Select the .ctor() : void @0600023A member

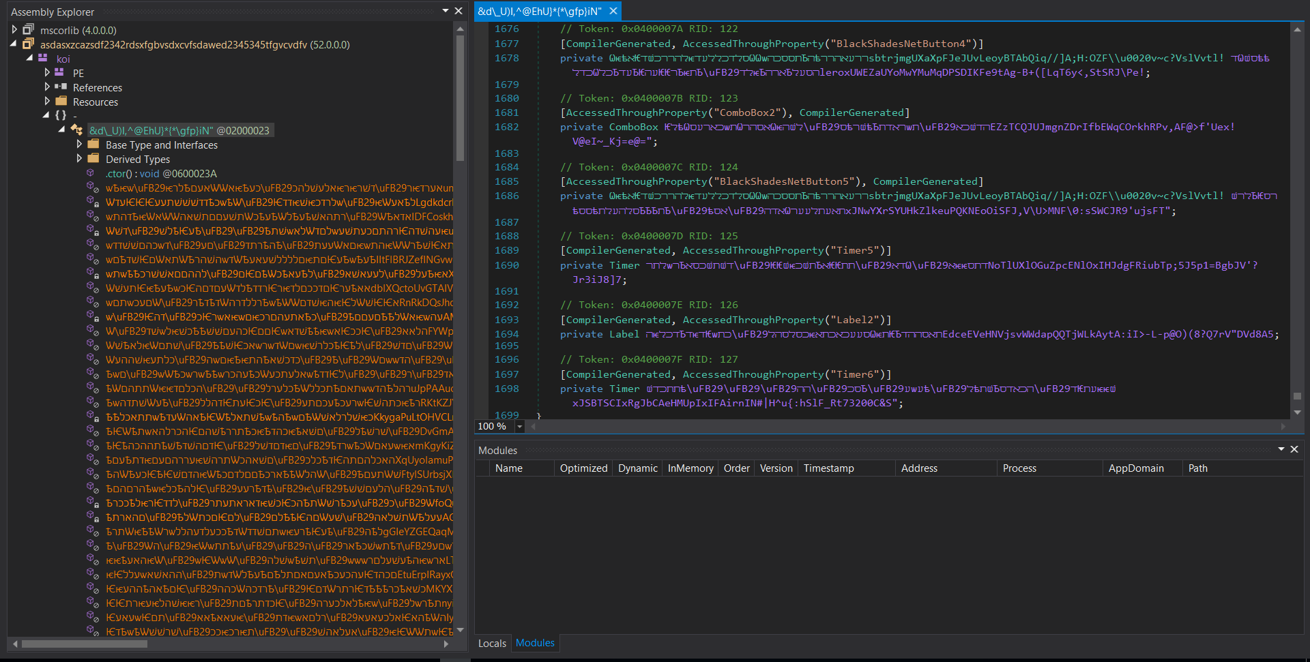click(x=161, y=174)
